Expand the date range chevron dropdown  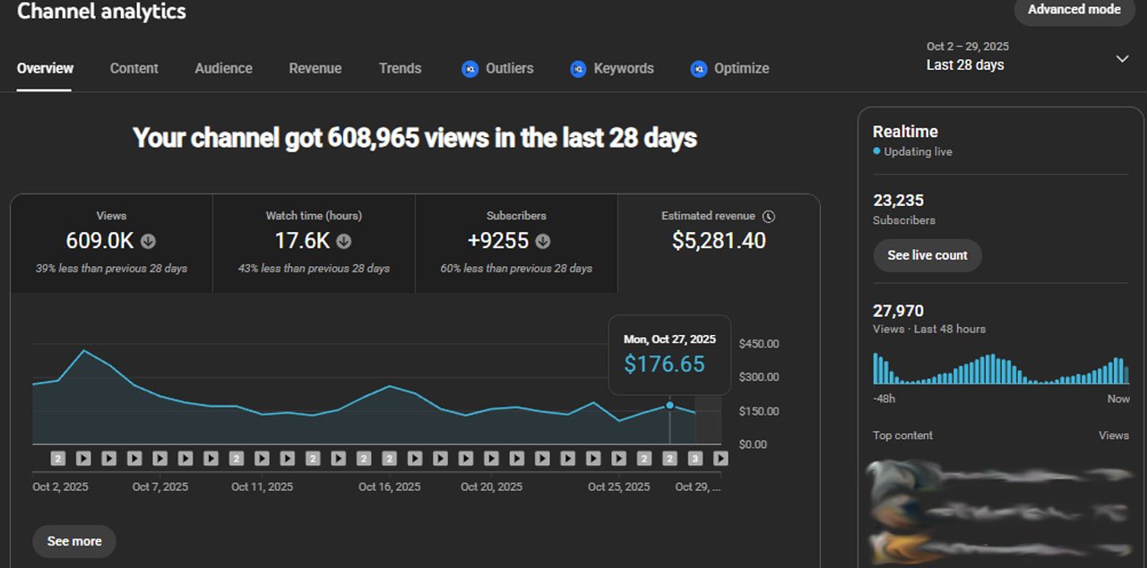(x=1122, y=58)
